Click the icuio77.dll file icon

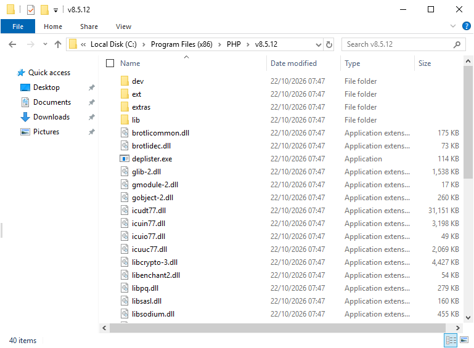coord(125,237)
